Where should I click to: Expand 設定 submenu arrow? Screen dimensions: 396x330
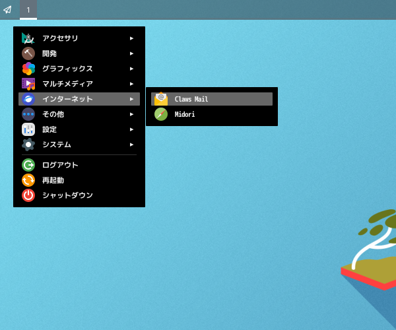[x=131, y=129]
